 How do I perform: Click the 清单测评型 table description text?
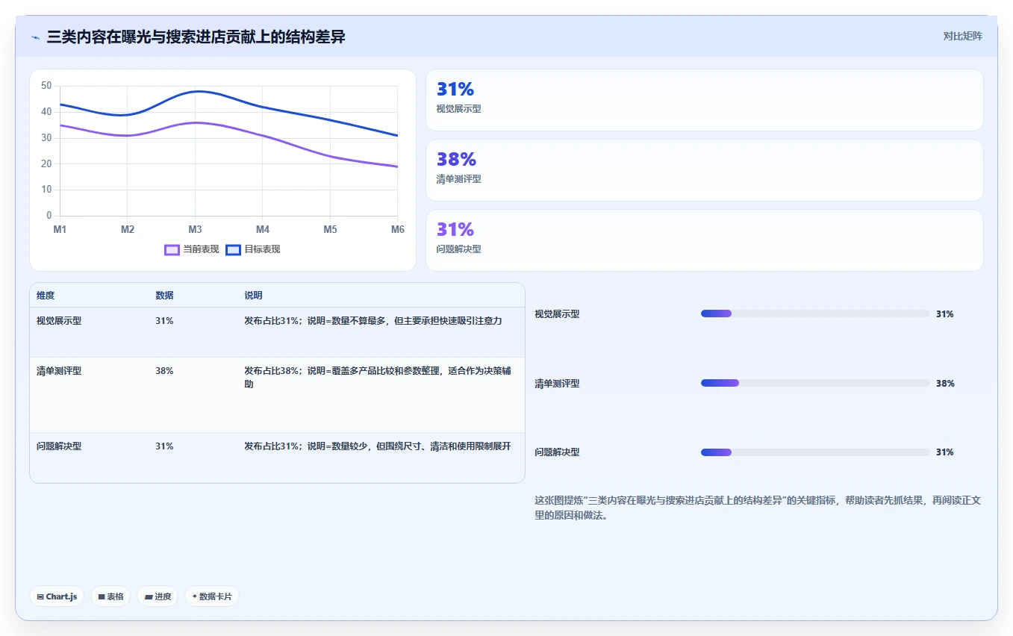pyautogui.click(x=378, y=377)
